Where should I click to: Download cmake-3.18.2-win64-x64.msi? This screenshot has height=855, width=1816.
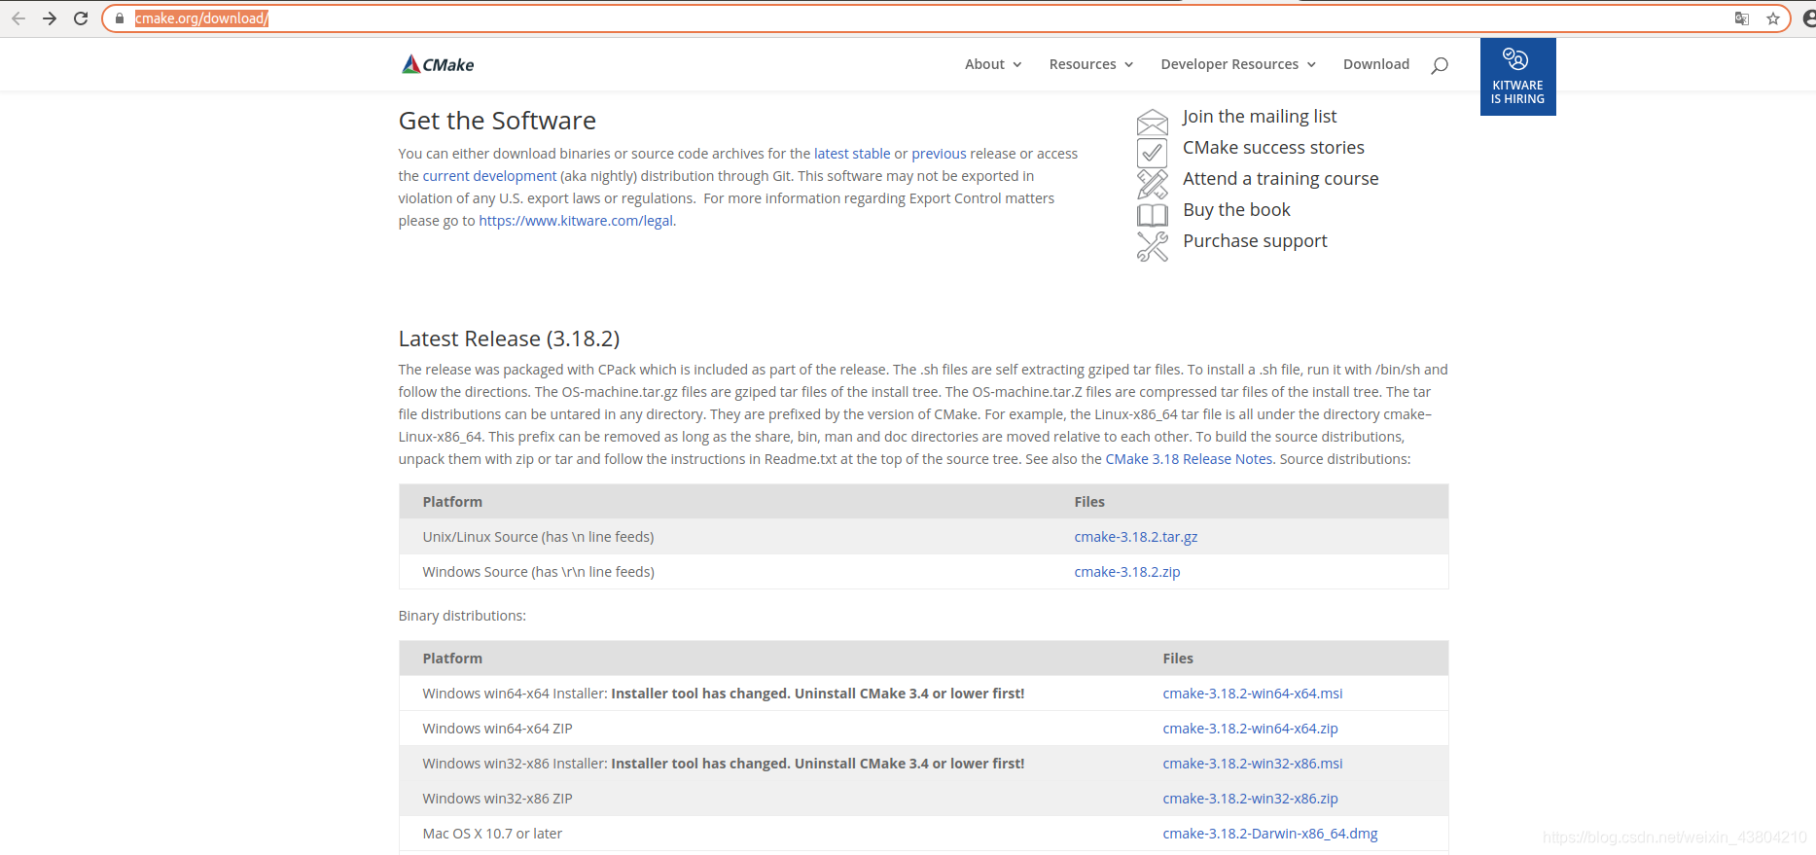pyautogui.click(x=1252, y=694)
